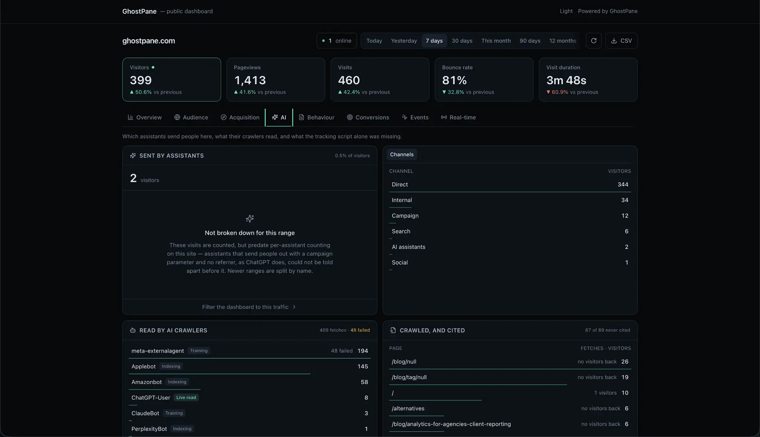Select the Visit duration metric card
Screen dimensions: 760x437
pyautogui.click(x=588, y=79)
